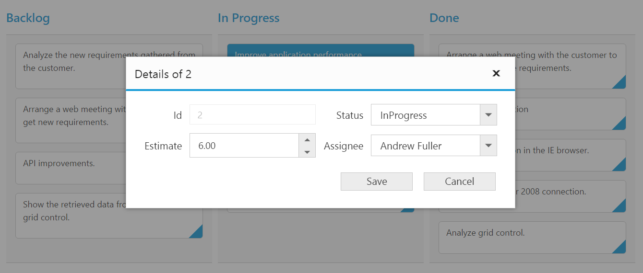Select the InProgress status combo box text

(x=425, y=115)
